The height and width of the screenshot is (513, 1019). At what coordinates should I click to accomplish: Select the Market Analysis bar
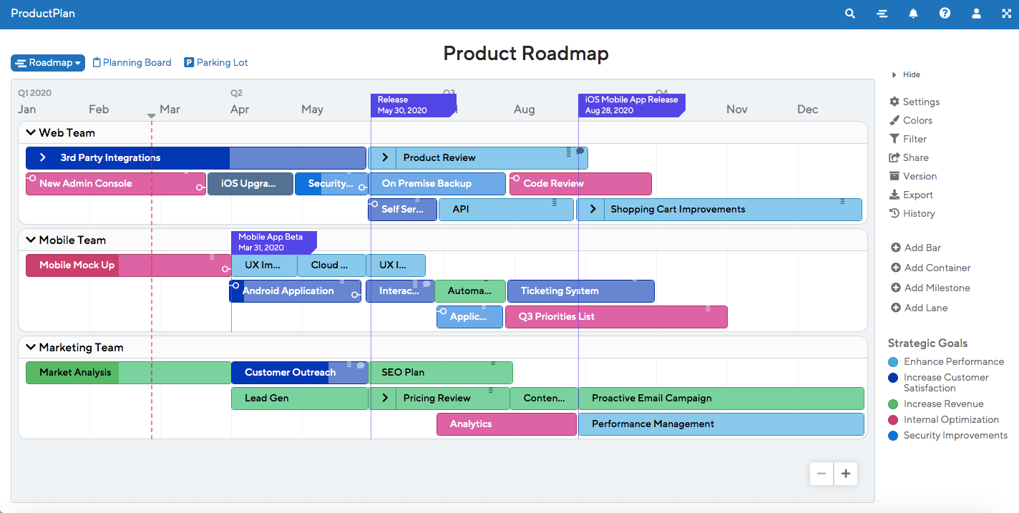(x=129, y=373)
